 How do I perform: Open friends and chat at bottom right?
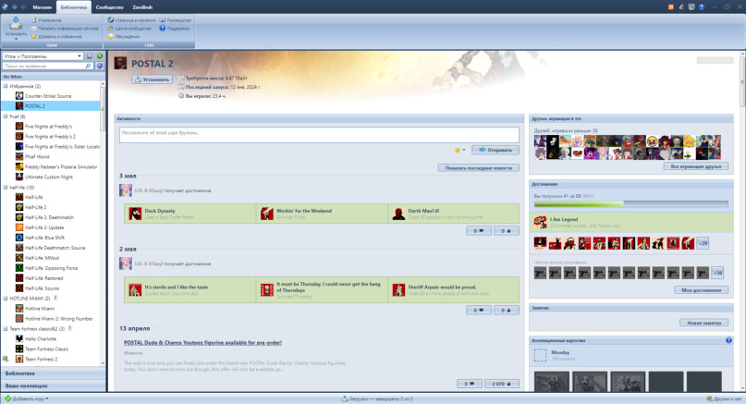(724, 398)
